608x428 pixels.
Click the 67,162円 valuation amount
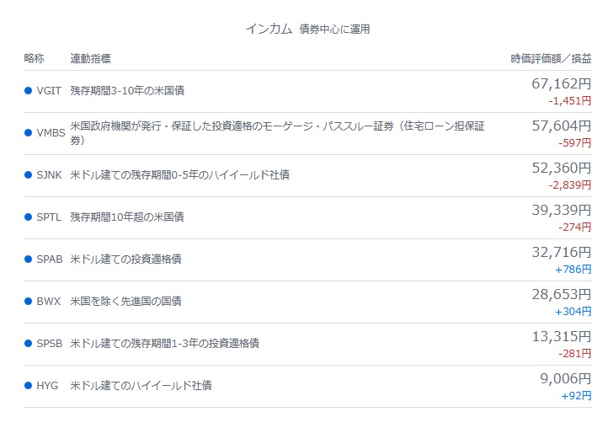[562, 83]
